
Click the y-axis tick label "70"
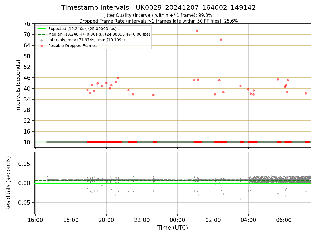(27, 34)
